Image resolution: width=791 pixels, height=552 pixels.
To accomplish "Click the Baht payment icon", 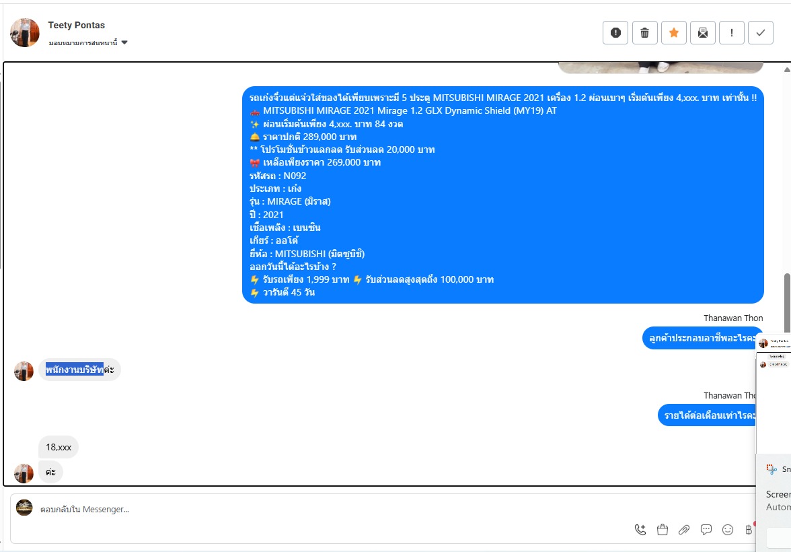I will 749,529.
